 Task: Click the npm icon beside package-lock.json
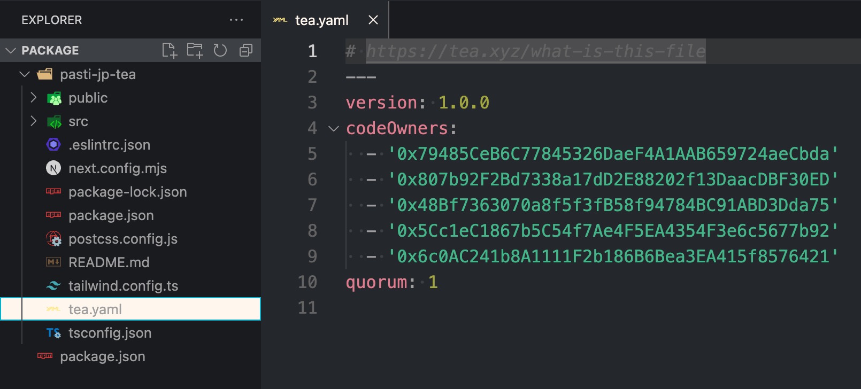click(x=53, y=191)
